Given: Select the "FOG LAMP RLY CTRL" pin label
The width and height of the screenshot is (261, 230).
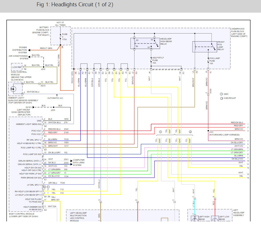Looking at the screenshot, I should pyautogui.click(x=31, y=148).
